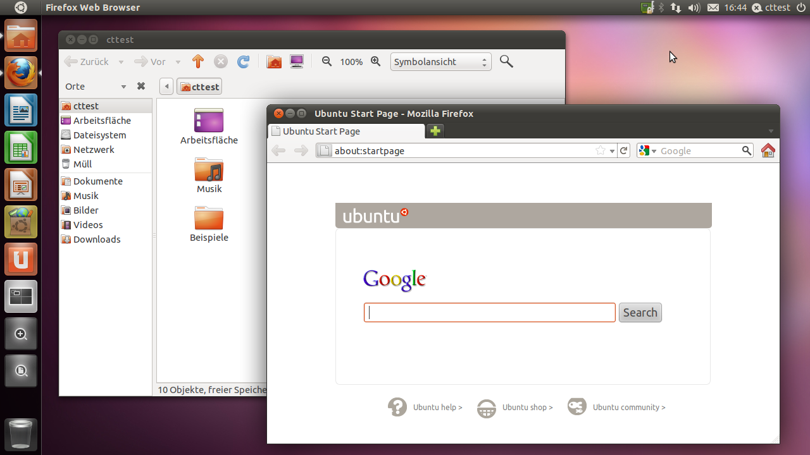Open the Arbeitsfläche folder icon
This screenshot has height=455, width=810.
point(209,127)
